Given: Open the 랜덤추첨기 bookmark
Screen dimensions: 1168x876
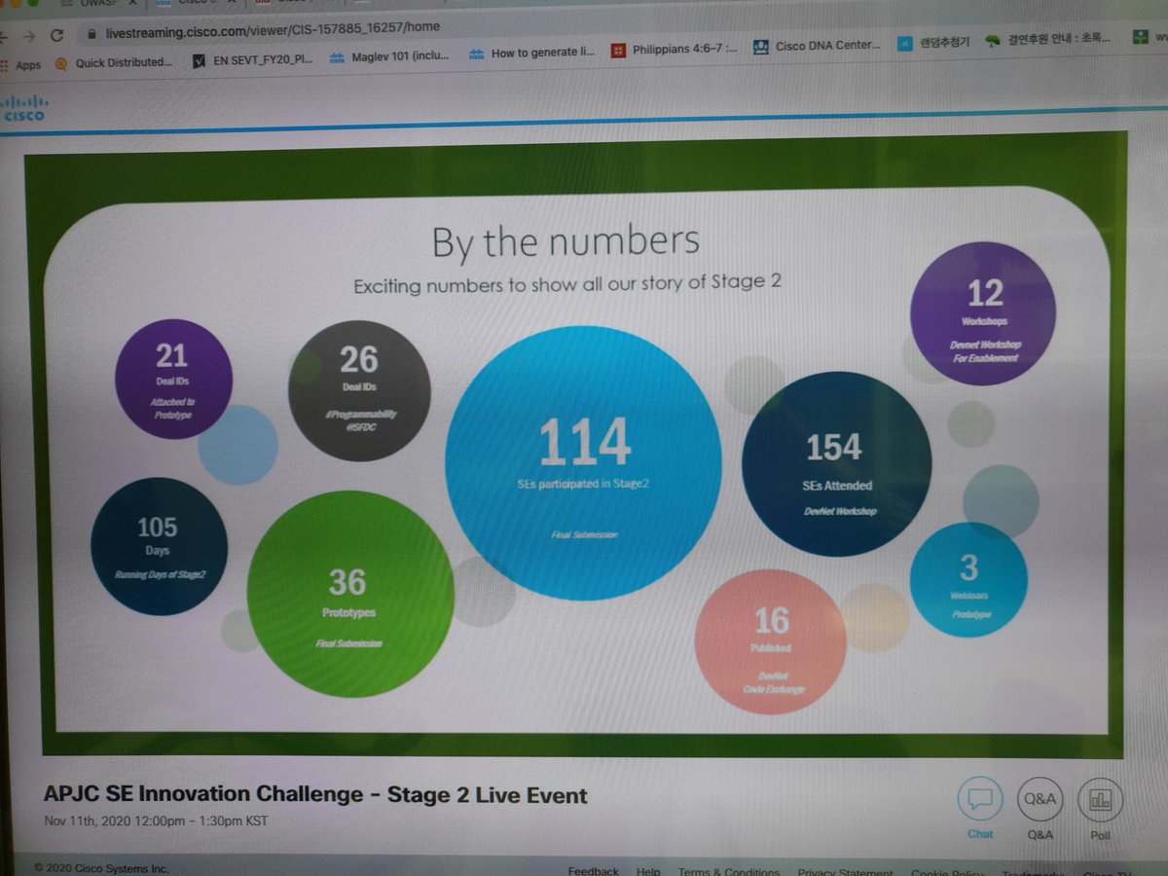Looking at the screenshot, I should tap(934, 43).
